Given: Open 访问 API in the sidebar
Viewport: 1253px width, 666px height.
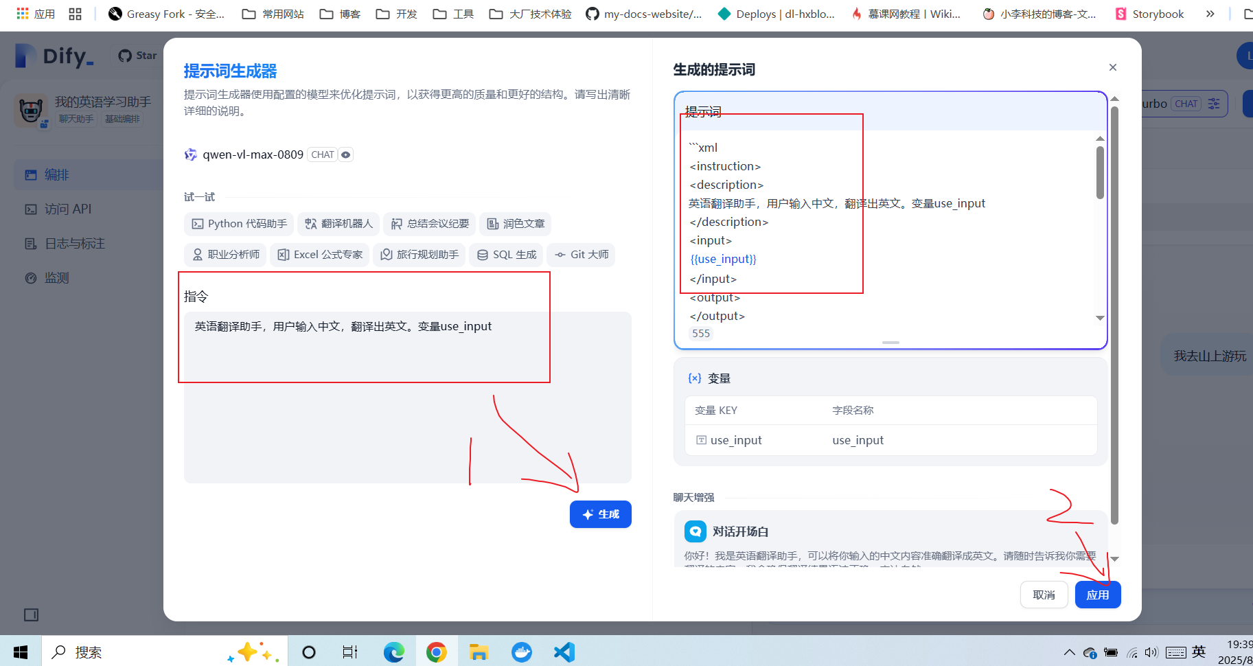Looking at the screenshot, I should [x=67, y=209].
